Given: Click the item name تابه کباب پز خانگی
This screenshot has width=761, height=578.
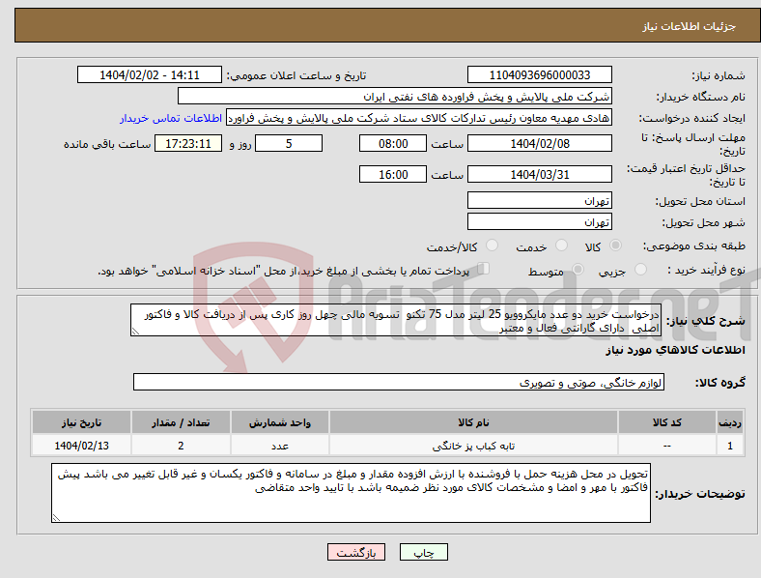Looking at the screenshot, I should (473, 446).
